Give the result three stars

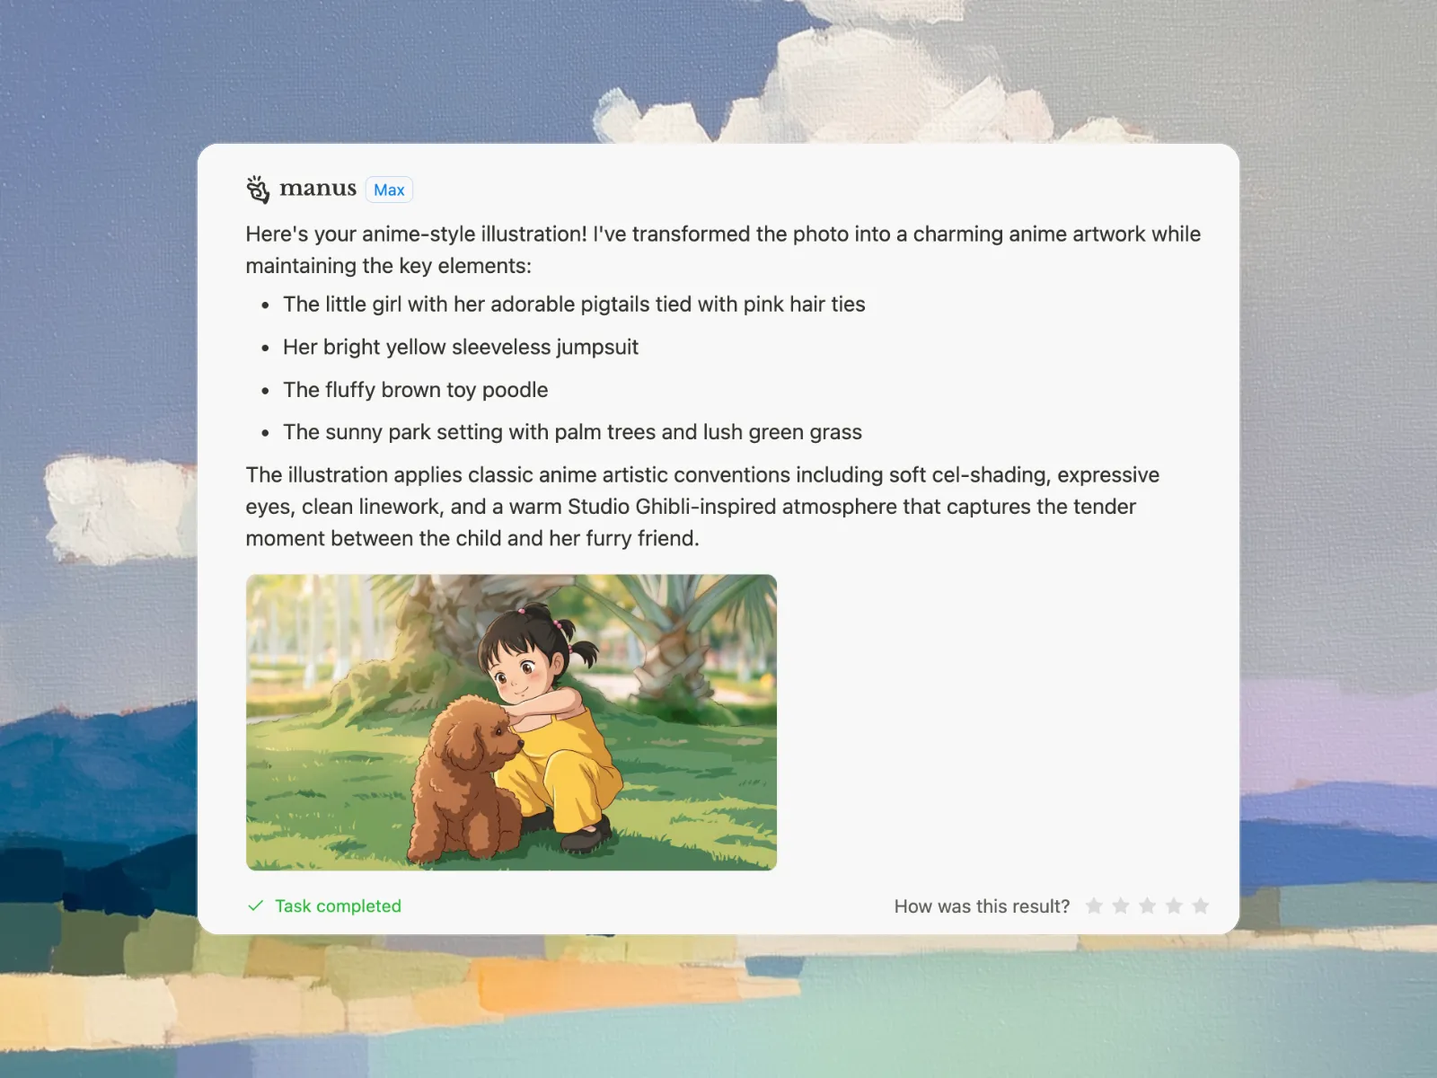coord(1147,906)
